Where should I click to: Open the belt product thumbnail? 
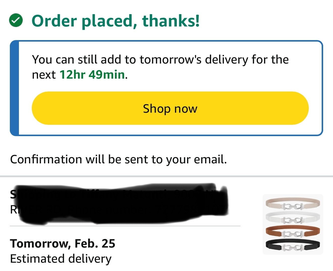click(x=293, y=224)
